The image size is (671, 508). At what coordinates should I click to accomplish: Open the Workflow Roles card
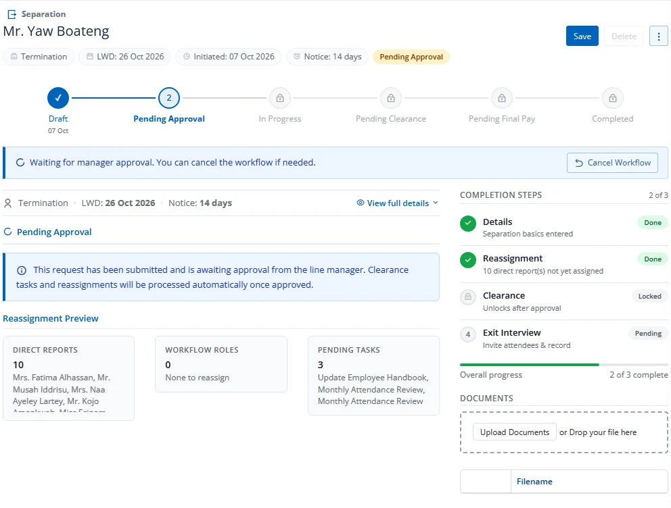point(221,364)
